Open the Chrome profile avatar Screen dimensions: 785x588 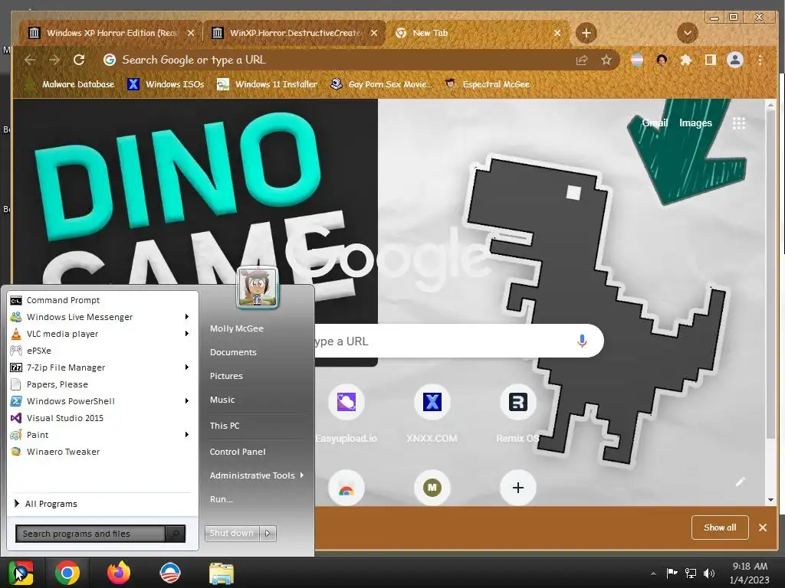735,60
